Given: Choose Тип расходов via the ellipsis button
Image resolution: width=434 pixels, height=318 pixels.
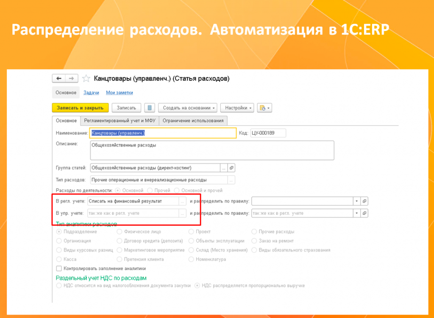Looking at the screenshot, I should tap(231, 180).
